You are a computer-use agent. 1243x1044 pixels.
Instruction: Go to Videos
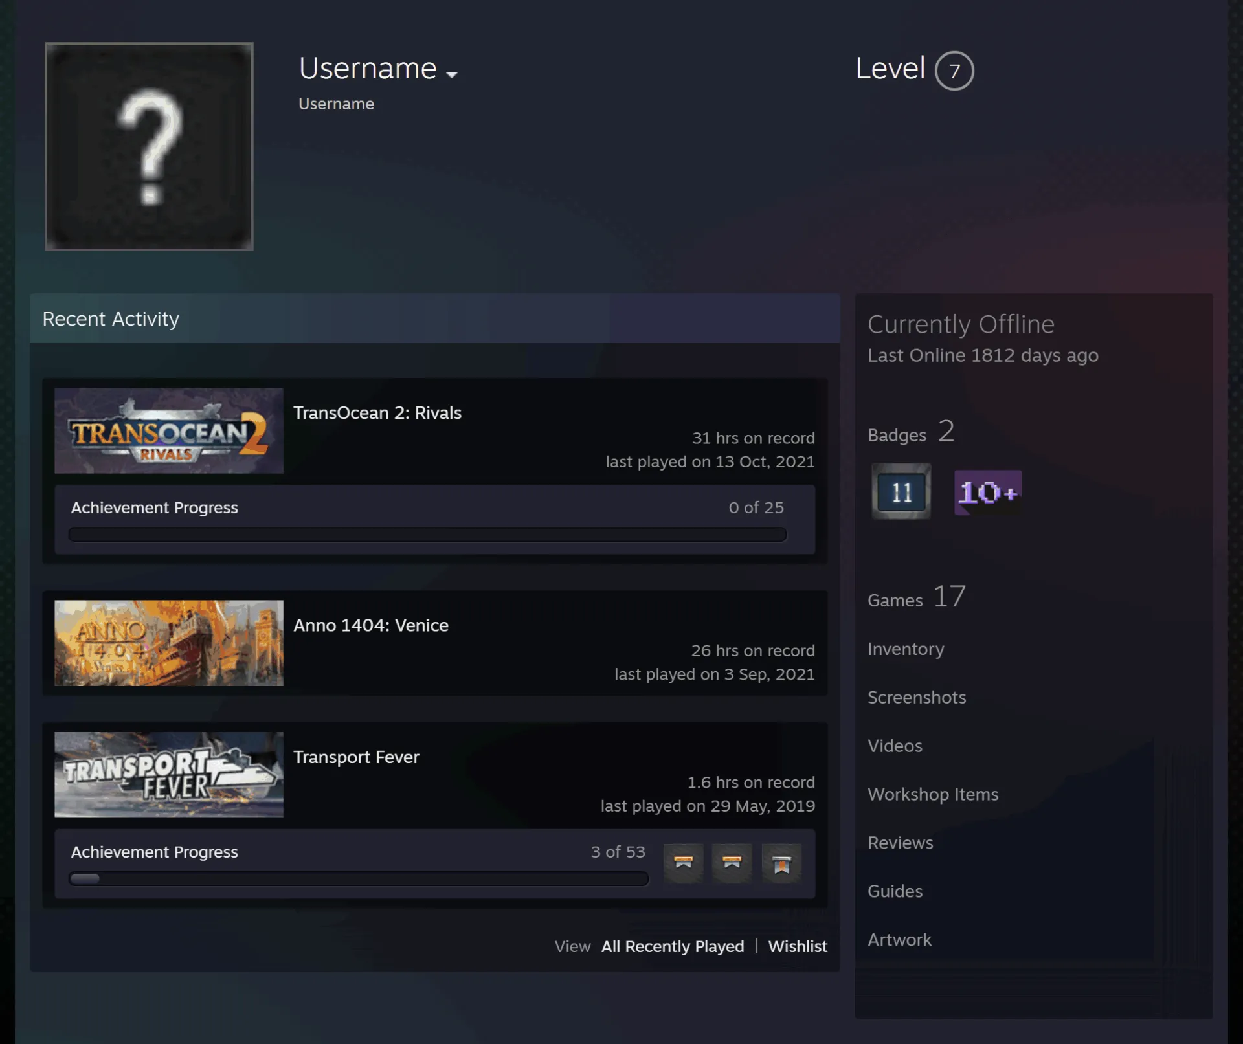coord(895,746)
